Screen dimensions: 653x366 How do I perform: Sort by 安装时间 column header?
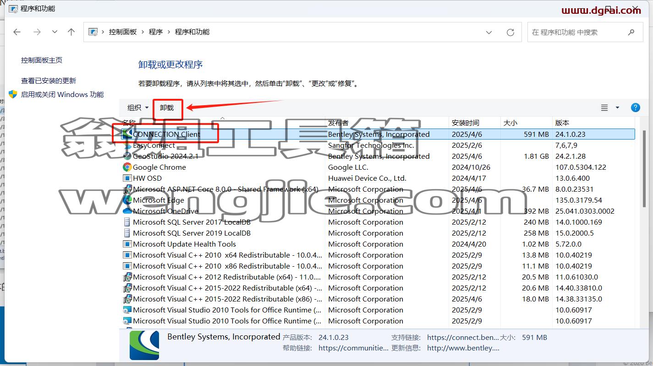click(466, 123)
